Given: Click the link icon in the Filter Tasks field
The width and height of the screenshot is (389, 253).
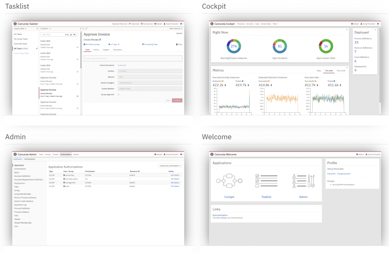Looking at the screenshot, I should click(71, 35).
